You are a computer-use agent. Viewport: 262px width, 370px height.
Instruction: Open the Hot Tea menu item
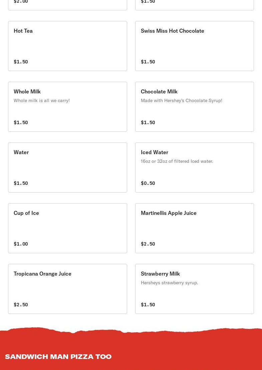[x=67, y=46]
